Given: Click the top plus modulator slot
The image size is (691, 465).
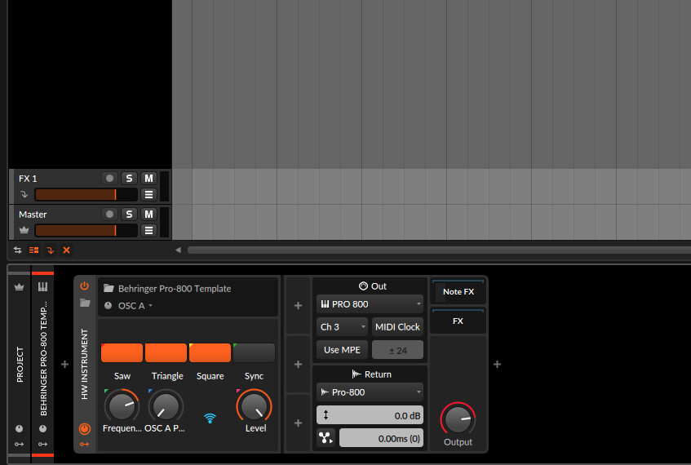Looking at the screenshot, I should (x=298, y=305).
